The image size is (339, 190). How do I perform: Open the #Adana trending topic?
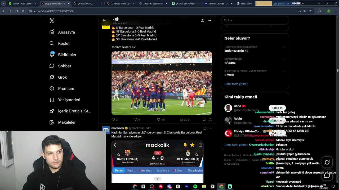230,63
